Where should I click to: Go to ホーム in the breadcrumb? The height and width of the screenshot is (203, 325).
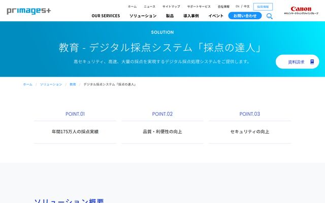[28, 84]
